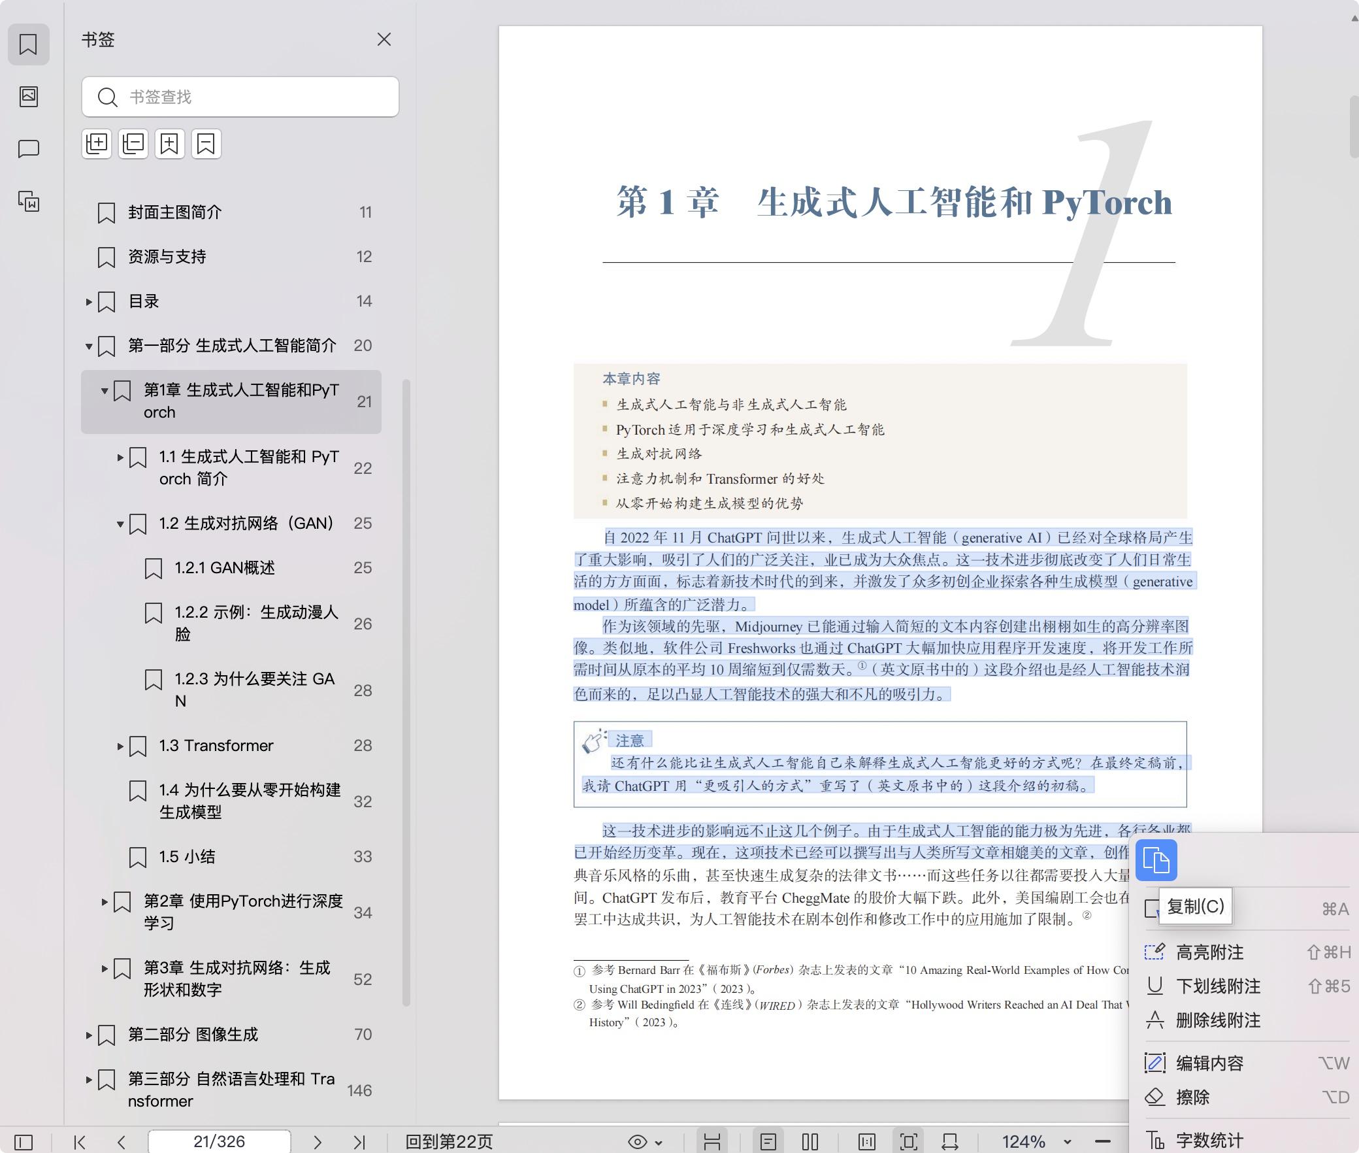Click the collapse all bookmarks icon

pos(133,144)
